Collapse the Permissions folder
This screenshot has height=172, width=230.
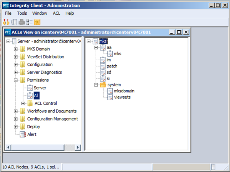(x=16, y=80)
